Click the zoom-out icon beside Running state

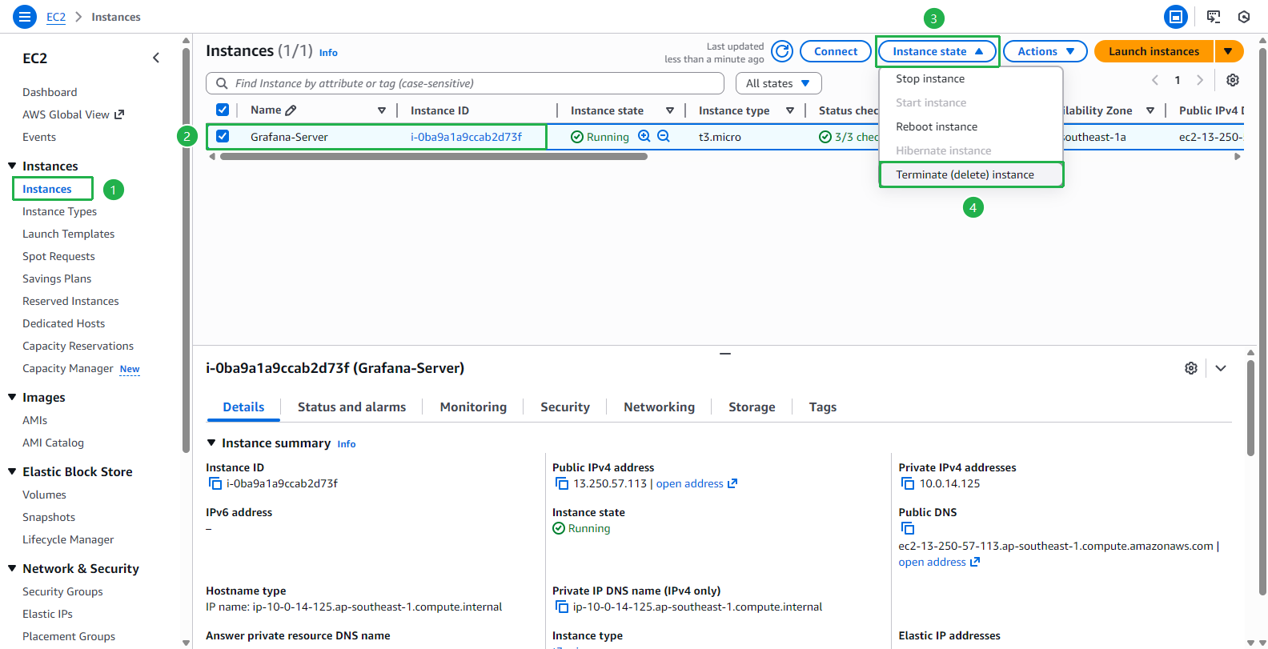coord(664,136)
